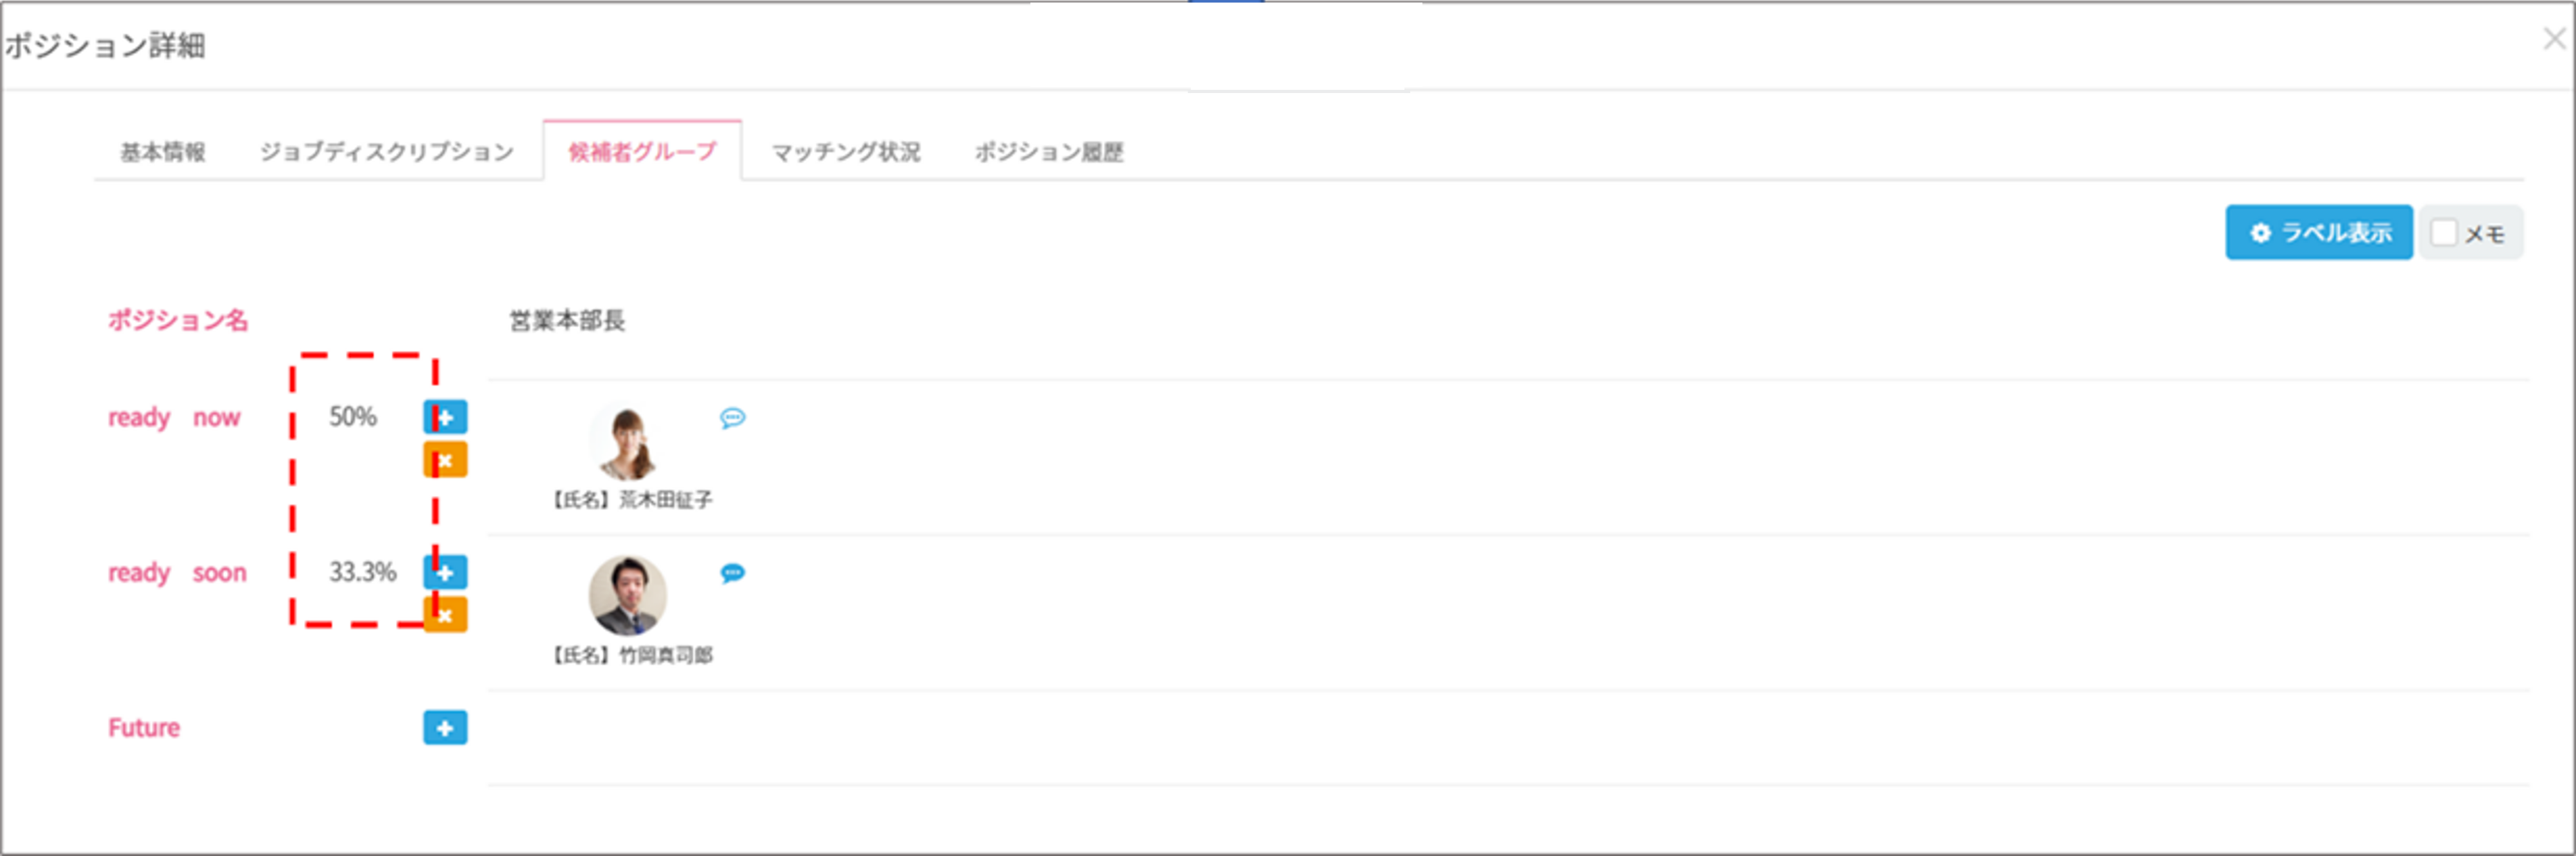The height and width of the screenshot is (856, 2576).
Task: Click the orange remove icon for ready now
Action: pyautogui.click(x=445, y=460)
